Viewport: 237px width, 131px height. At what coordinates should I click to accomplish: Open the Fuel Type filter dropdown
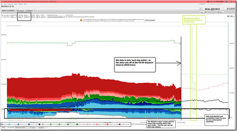[x=21, y=17]
